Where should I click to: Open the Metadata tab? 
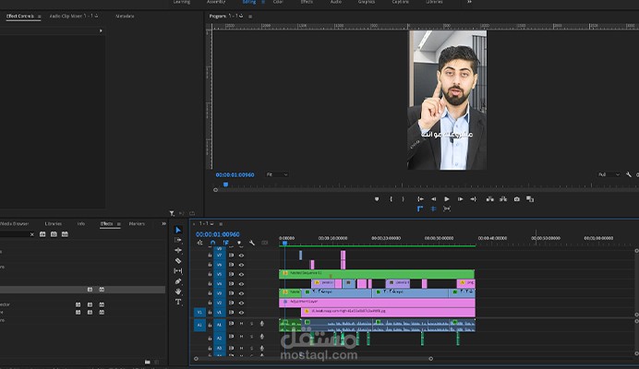click(x=125, y=16)
